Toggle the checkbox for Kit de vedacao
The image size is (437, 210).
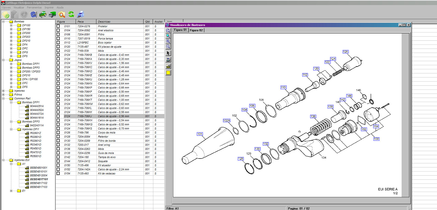click(58, 173)
